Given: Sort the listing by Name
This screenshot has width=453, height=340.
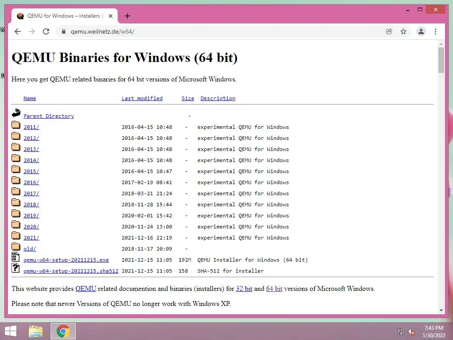Looking at the screenshot, I should pyautogui.click(x=30, y=98).
